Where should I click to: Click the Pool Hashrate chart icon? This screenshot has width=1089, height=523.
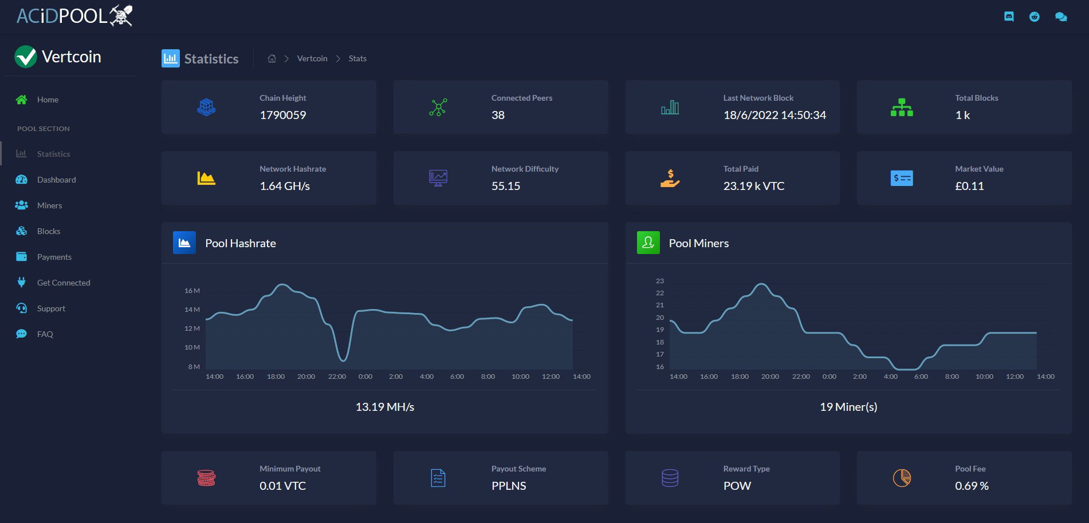coord(184,243)
